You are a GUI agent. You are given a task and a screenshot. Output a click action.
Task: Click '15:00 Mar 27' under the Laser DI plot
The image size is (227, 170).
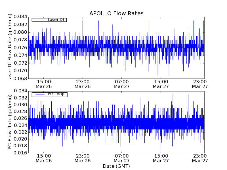(161, 84)
